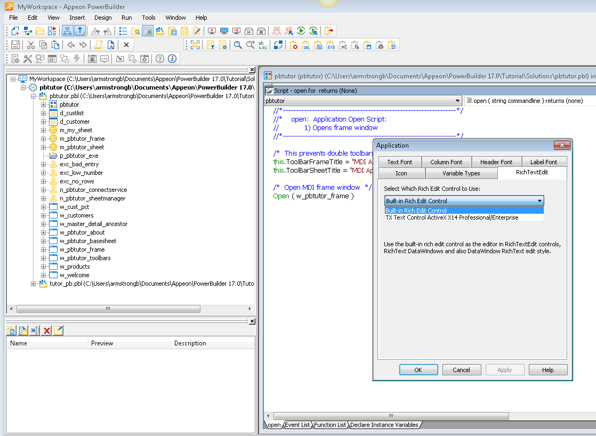Select Built-in Rich Edit Control list option
Image resolution: width=596 pixels, height=436 pixels.
click(x=464, y=211)
